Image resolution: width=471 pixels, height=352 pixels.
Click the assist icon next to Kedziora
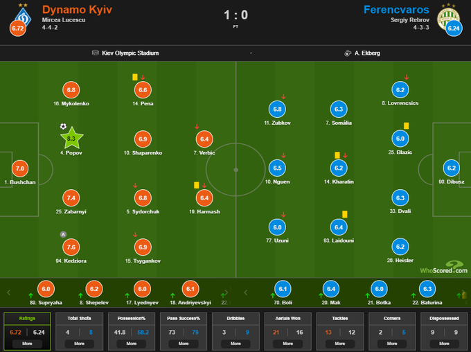[x=63, y=235]
